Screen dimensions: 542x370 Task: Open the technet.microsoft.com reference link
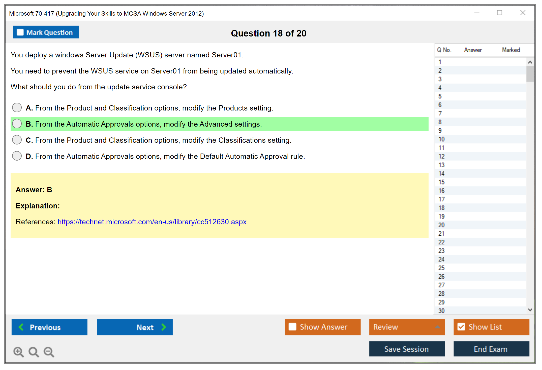pyautogui.click(x=152, y=222)
